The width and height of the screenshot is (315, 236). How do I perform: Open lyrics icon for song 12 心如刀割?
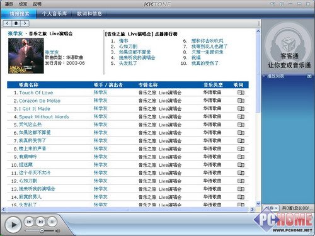click(x=241, y=181)
